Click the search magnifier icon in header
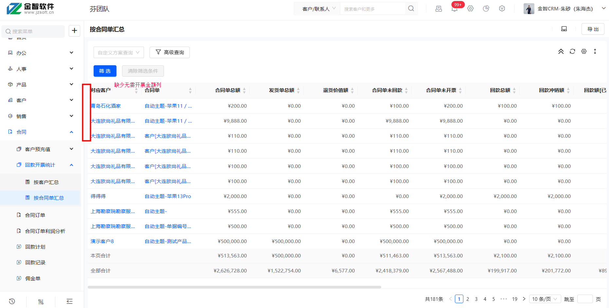 (x=411, y=9)
